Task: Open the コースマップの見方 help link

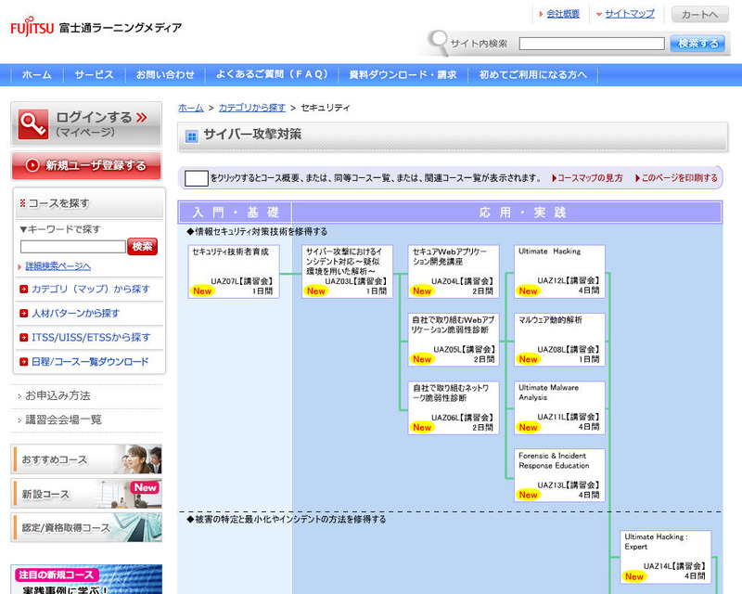Action: pyautogui.click(x=589, y=177)
